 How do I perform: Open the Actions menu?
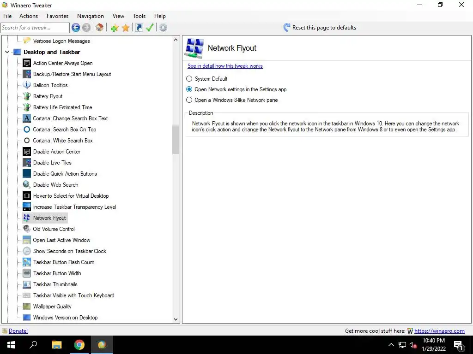[29, 16]
